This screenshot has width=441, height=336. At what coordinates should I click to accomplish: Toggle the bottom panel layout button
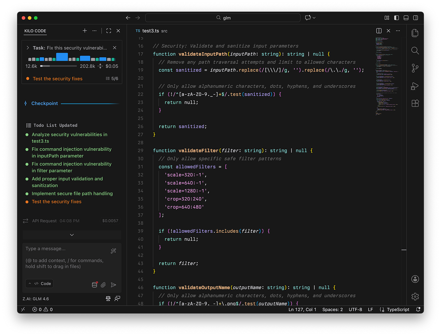point(406,18)
